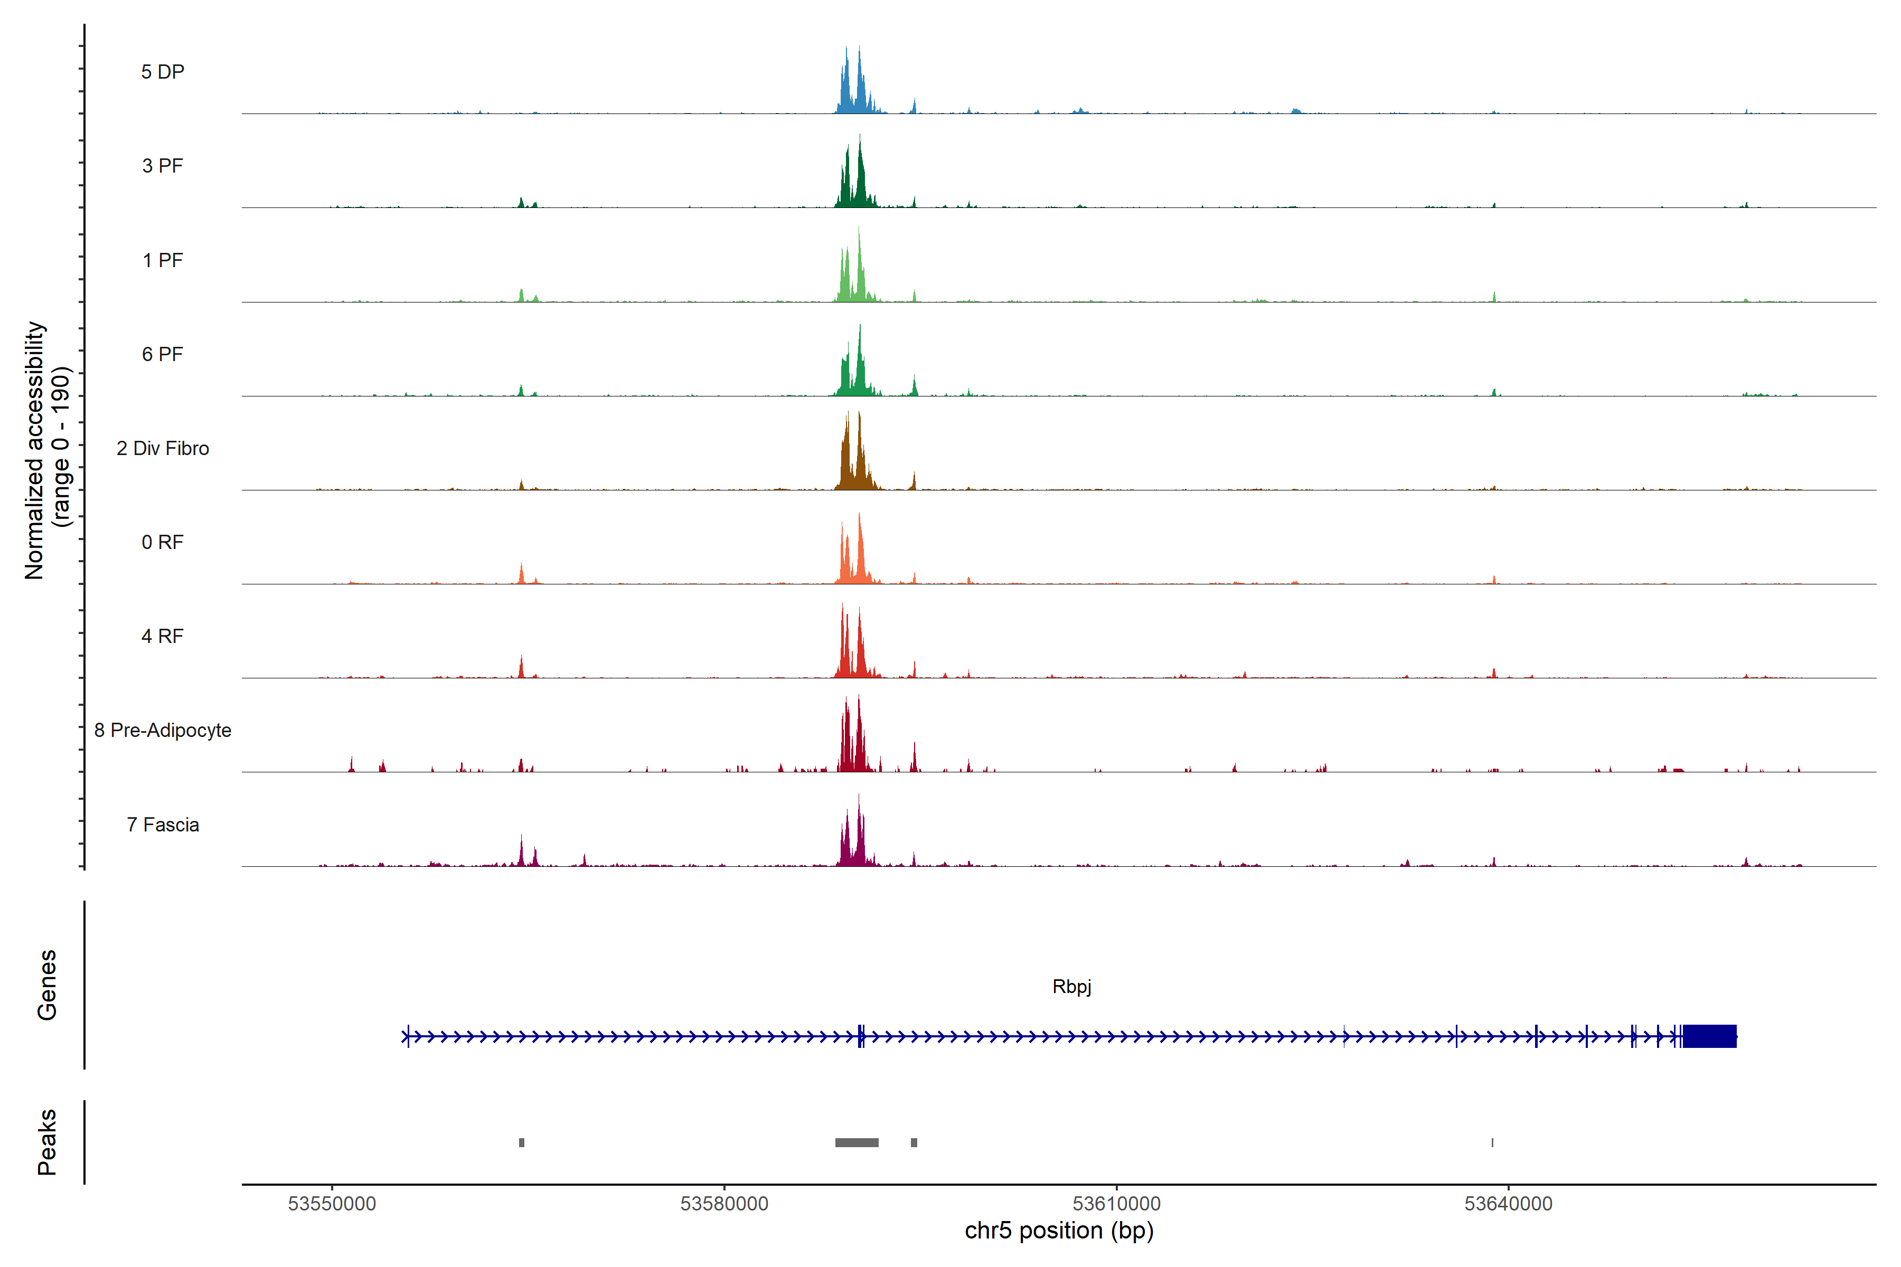
Task: Click the 1 PF track label
Action: click(x=163, y=260)
